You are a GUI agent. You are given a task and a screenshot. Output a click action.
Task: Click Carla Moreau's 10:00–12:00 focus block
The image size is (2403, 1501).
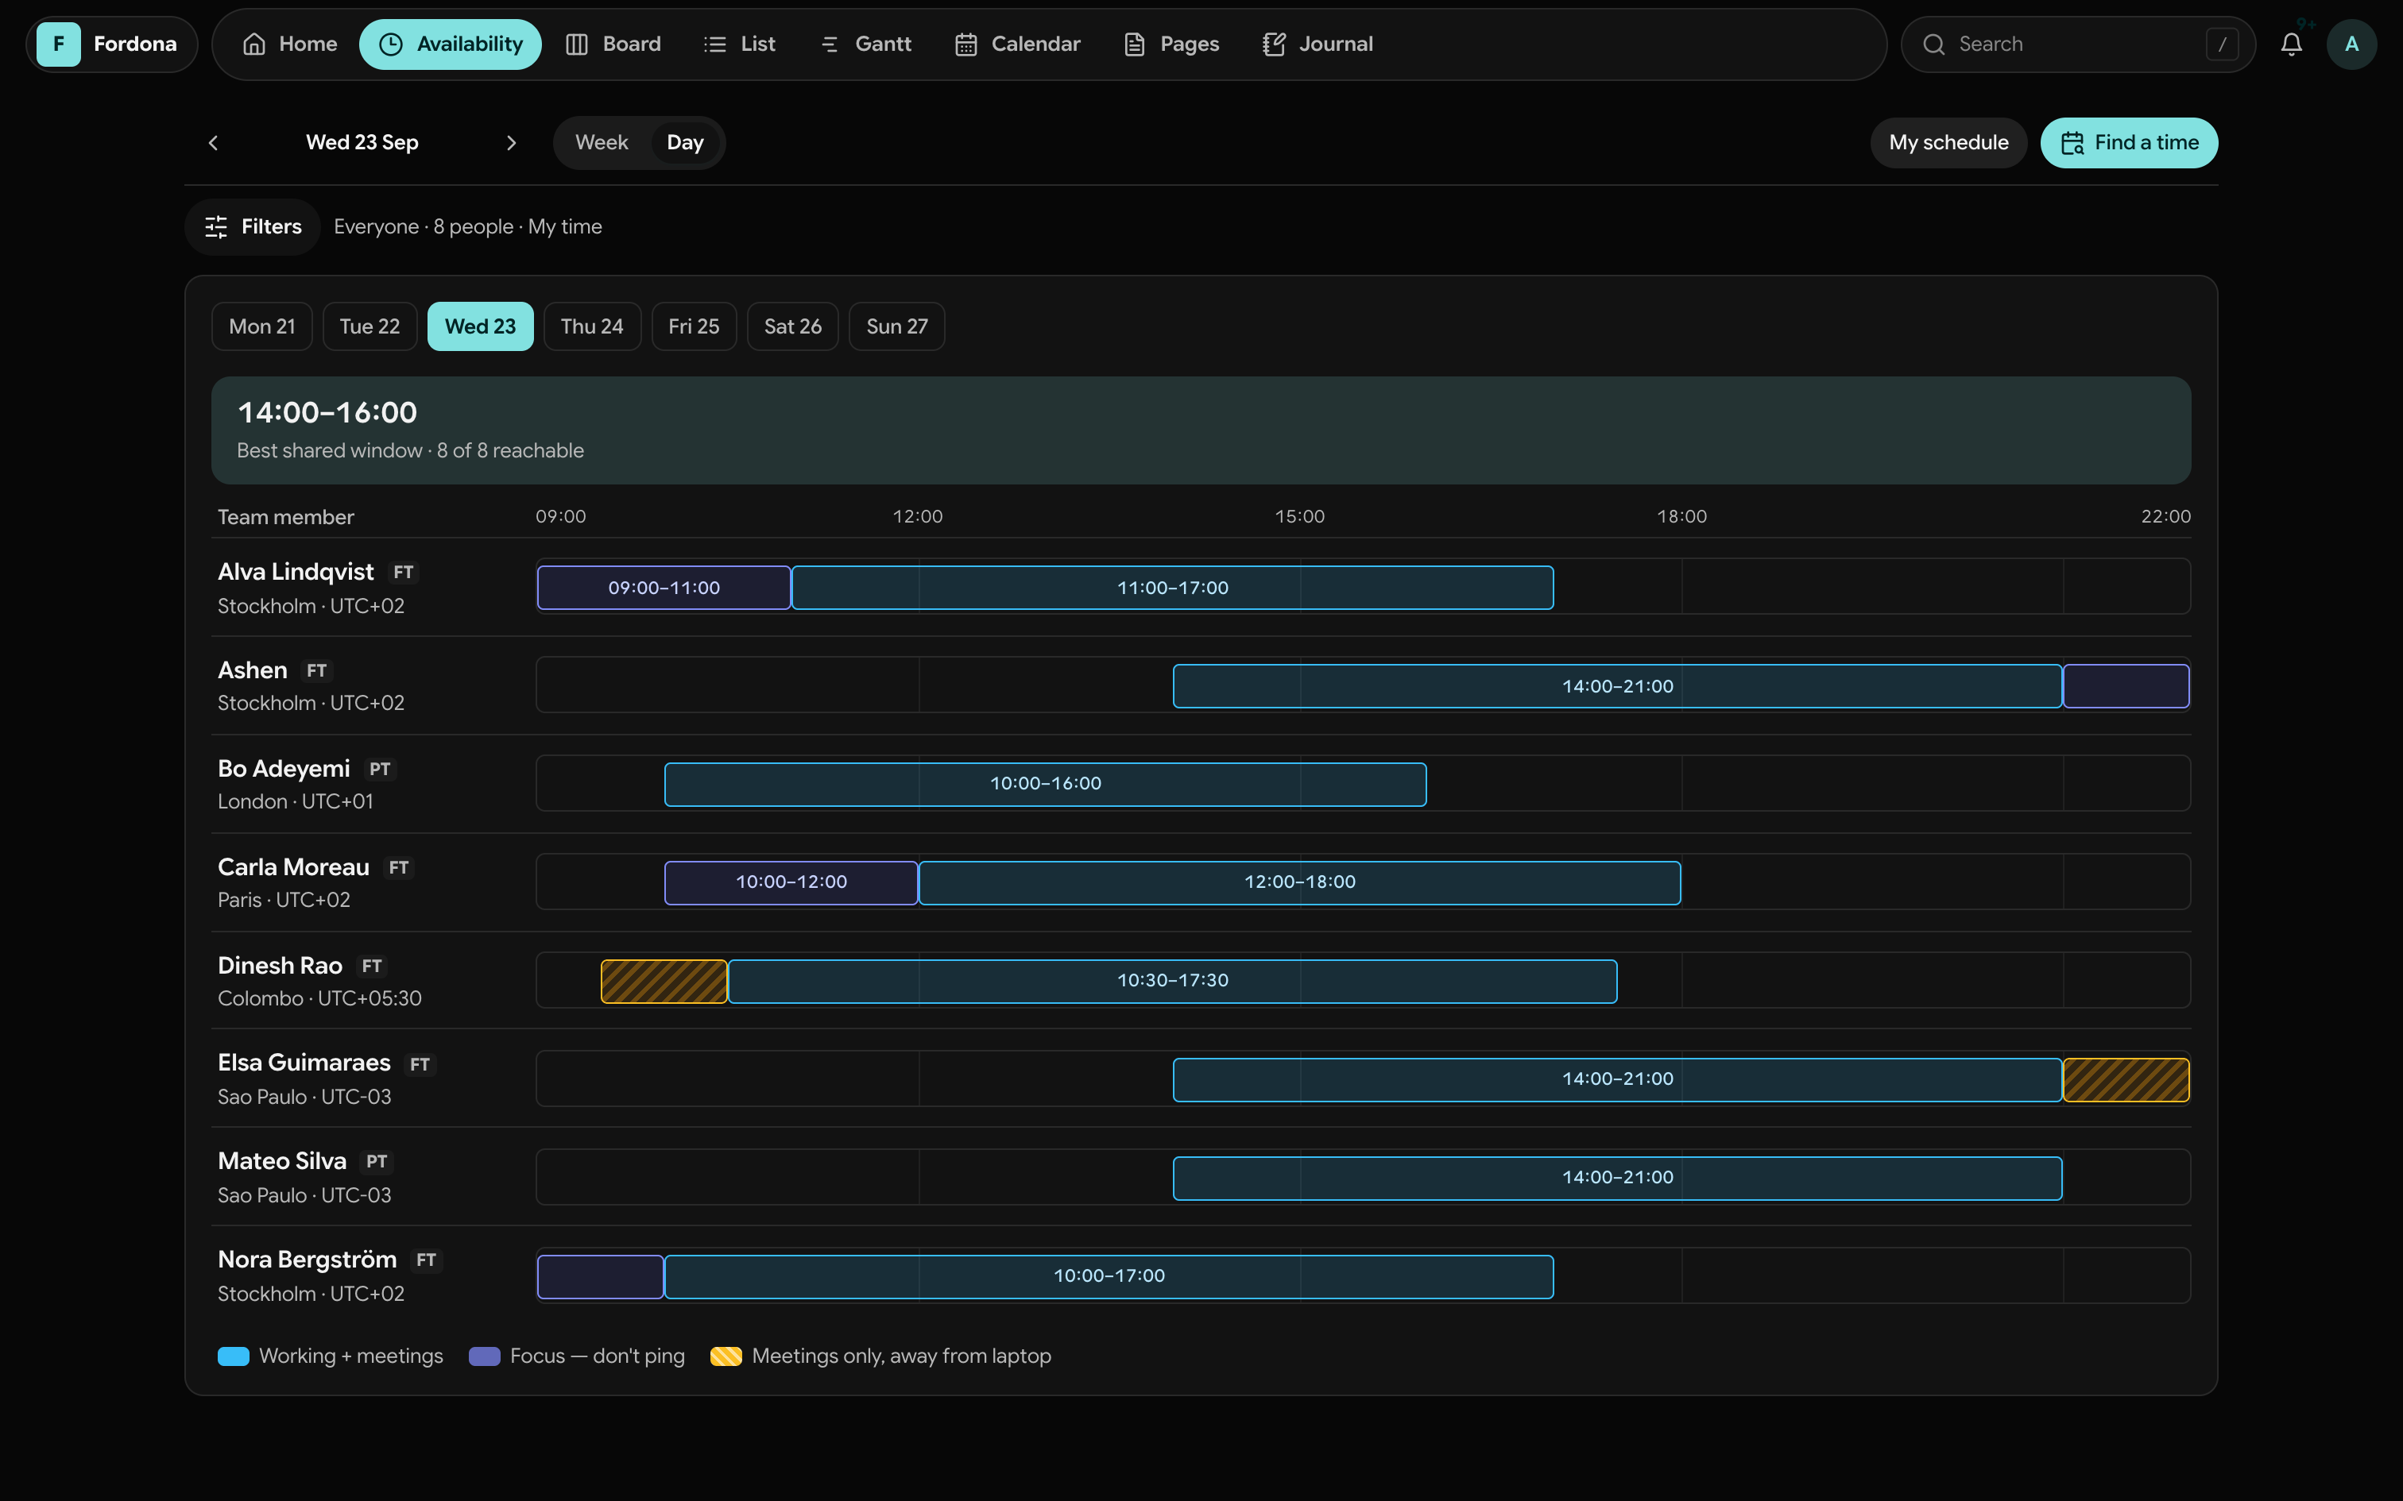click(791, 882)
